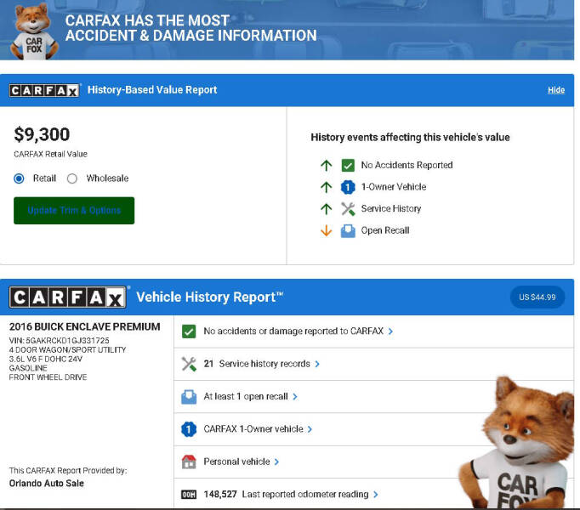Click the Car Fox mascot in top banner
580x510 pixels.
pyautogui.click(x=32, y=31)
